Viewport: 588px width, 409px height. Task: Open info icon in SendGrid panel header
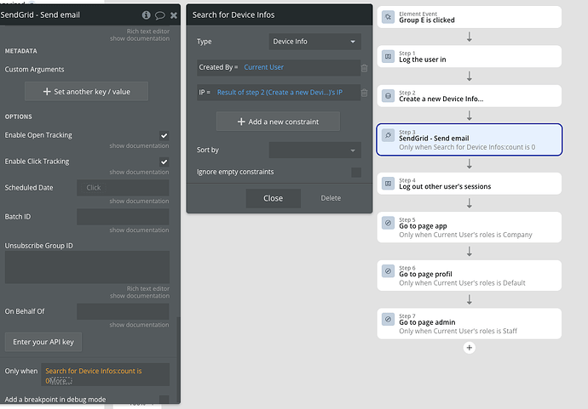point(147,15)
